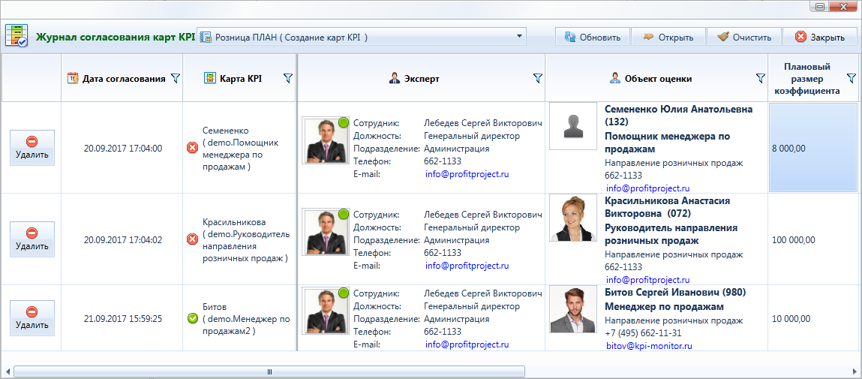The width and height of the screenshot is (862, 379).
Task: Open bitov@kpi-monitor.ru e-mail link
Action: pos(649,346)
